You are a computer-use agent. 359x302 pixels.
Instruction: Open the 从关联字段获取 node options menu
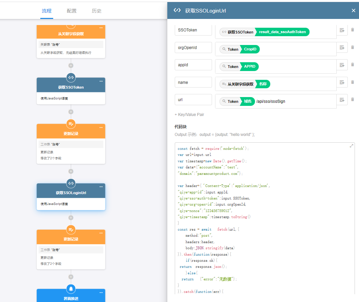tap(101, 28)
